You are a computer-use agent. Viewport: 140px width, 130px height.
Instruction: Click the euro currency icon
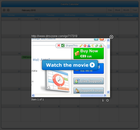pos(93,46)
